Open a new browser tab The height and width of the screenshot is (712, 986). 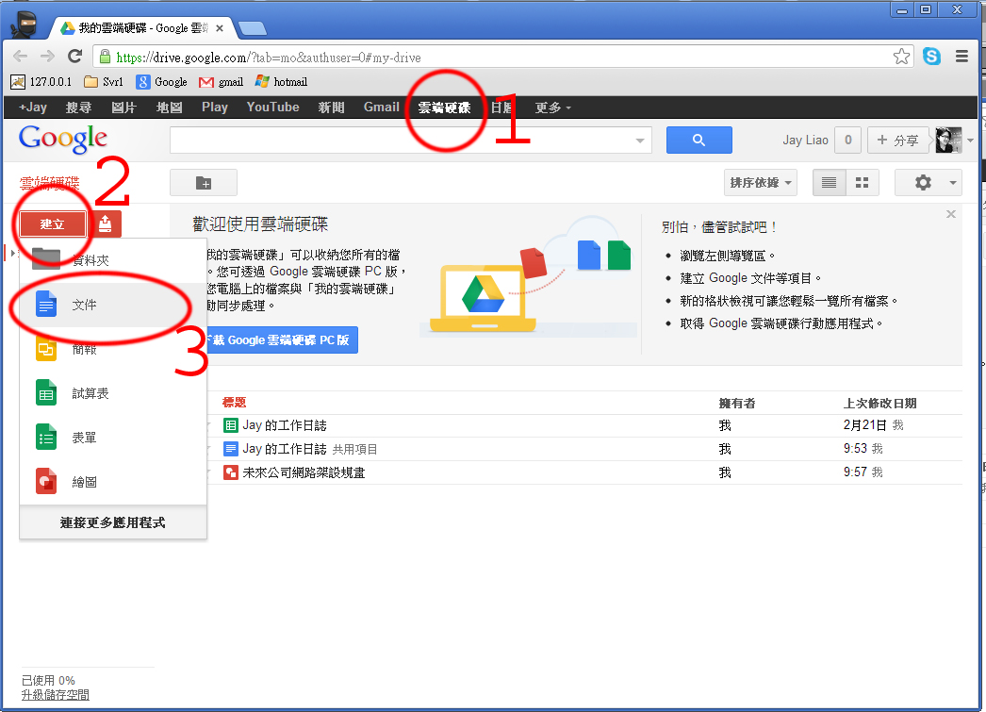coord(253,28)
